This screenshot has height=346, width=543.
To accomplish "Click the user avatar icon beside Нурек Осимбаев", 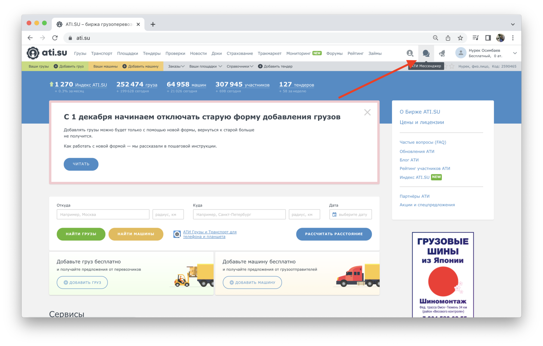I will 461,53.
